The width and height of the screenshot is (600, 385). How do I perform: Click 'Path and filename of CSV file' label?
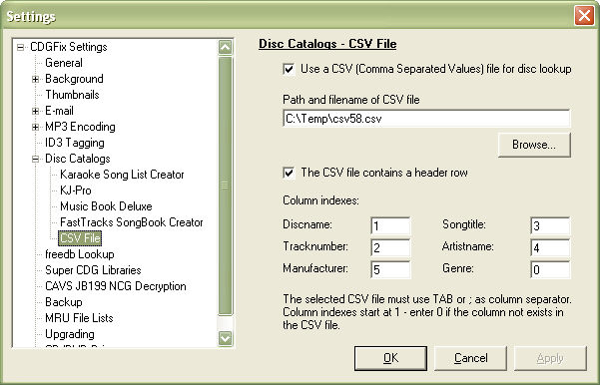[350, 100]
